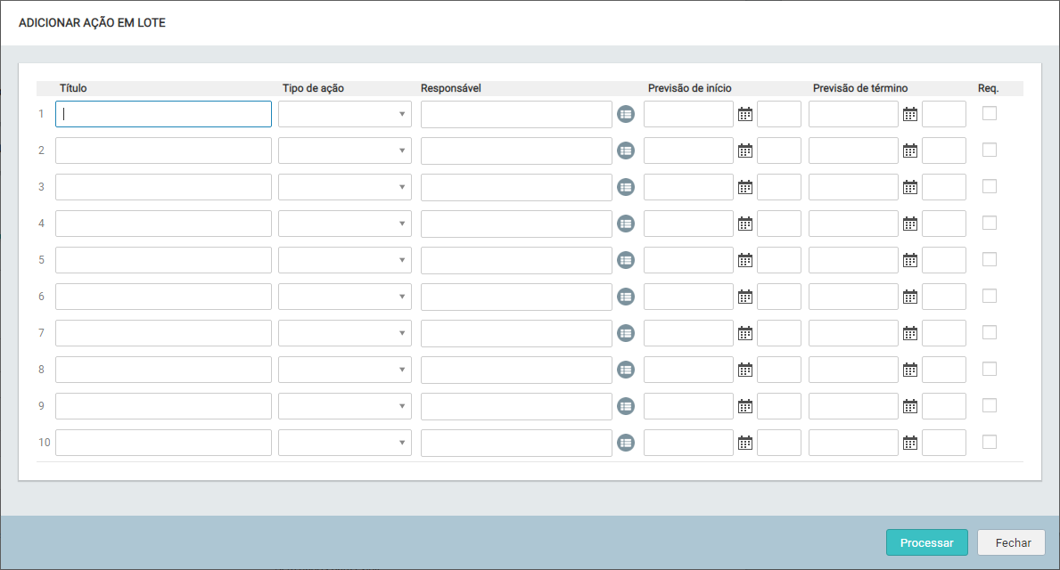
Task: Expand Tipo de ação dropdown in row 5
Action: point(345,260)
